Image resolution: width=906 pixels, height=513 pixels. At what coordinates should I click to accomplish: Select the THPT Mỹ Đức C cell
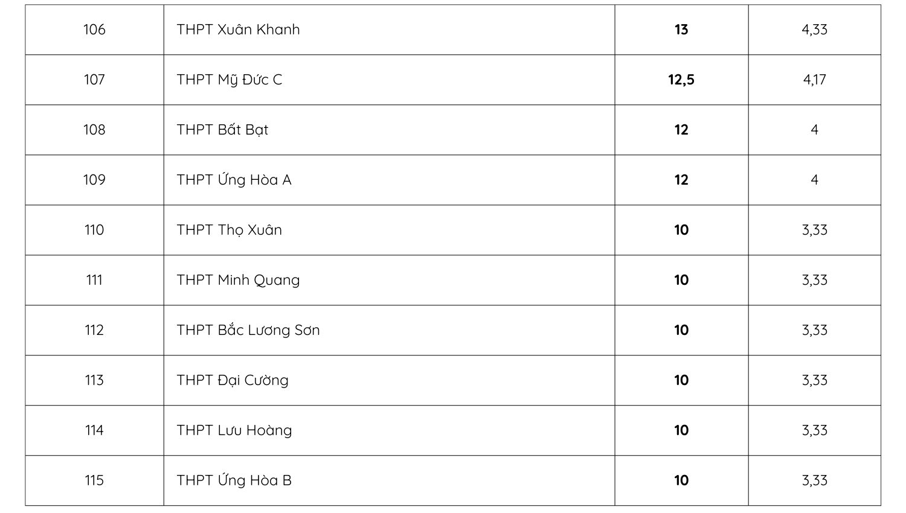tap(229, 80)
